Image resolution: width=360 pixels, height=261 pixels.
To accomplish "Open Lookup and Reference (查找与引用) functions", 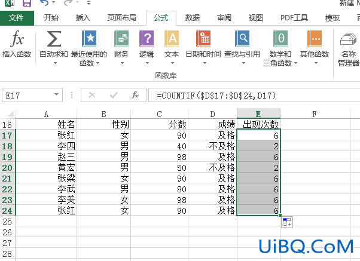I will click(x=242, y=39).
